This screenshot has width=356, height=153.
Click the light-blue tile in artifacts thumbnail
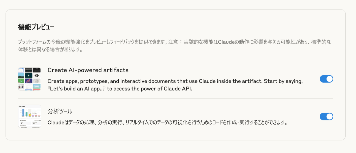37,86
